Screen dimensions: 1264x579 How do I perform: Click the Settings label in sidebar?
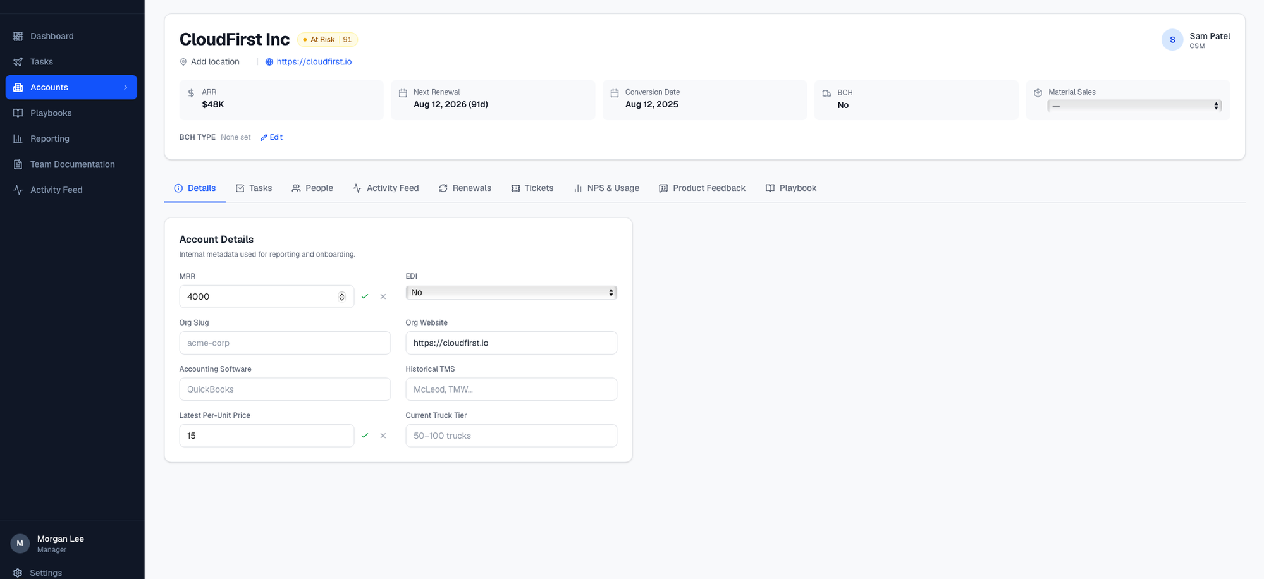tap(46, 573)
